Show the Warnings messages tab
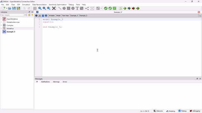Image resolution: width=202 pixels, height=113 pixels. 56,82
